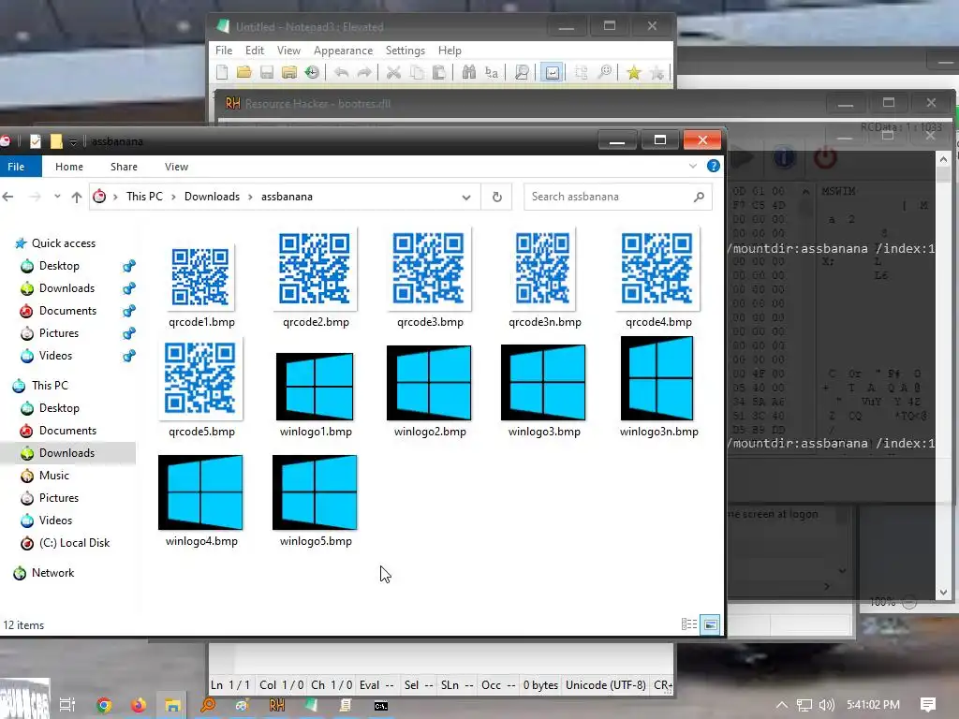Screen dimensions: 959x719
Task: Launch Chrome from taskbar
Action: pos(104,705)
